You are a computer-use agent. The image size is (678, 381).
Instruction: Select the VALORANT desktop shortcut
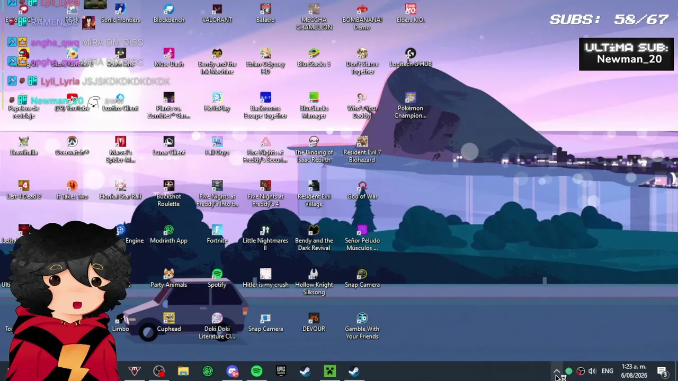pyautogui.click(x=217, y=14)
